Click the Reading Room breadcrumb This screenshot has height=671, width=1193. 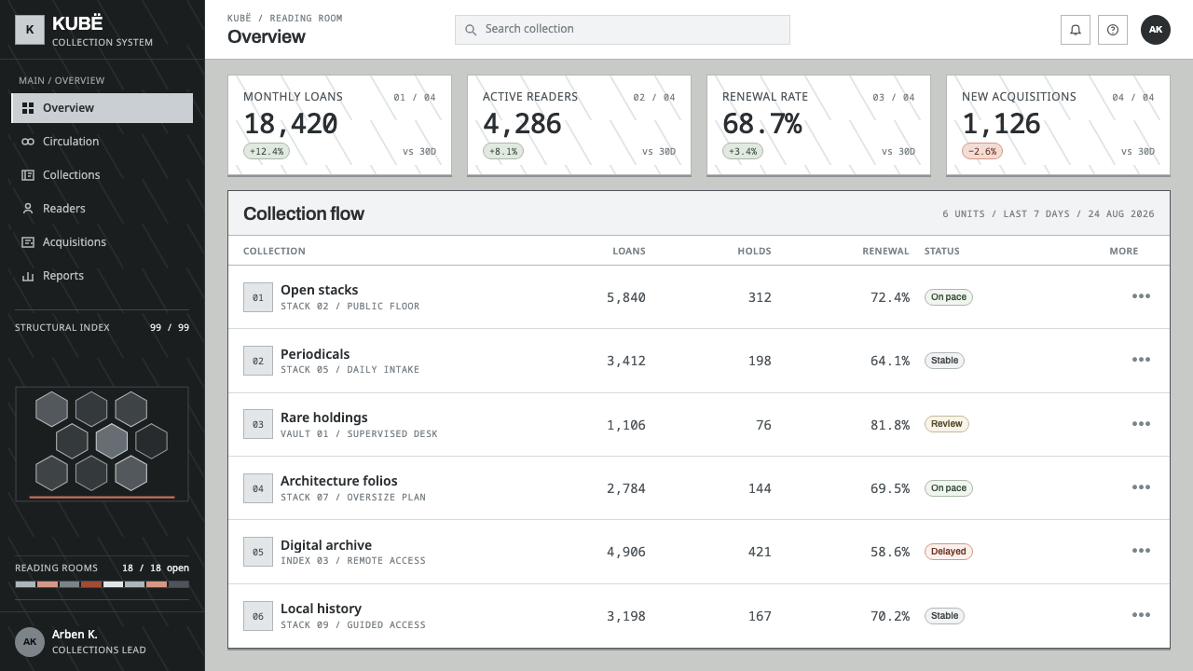click(x=306, y=18)
